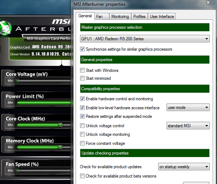Toggle Enable hardware control and monitoring
Screen dimensions: 217x184
pyautogui.click(x=82, y=99)
